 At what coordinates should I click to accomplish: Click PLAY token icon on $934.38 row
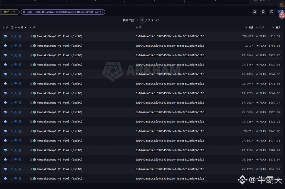[x=257, y=141]
